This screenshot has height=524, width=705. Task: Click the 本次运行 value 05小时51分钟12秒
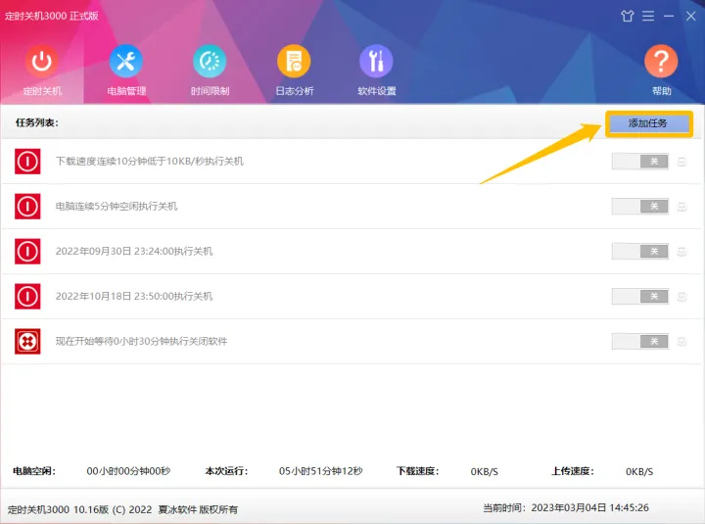[320, 471]
